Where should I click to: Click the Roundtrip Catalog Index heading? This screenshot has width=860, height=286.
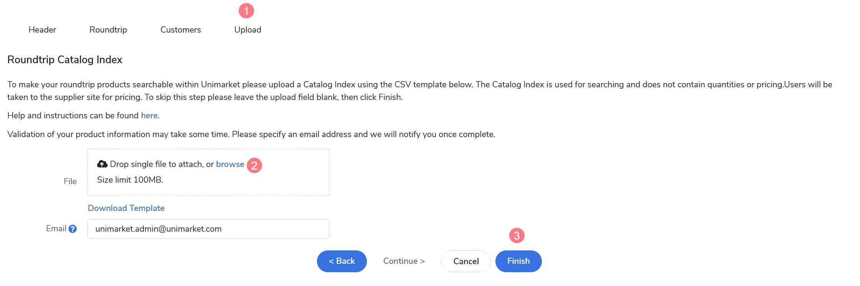click(65, 60)
